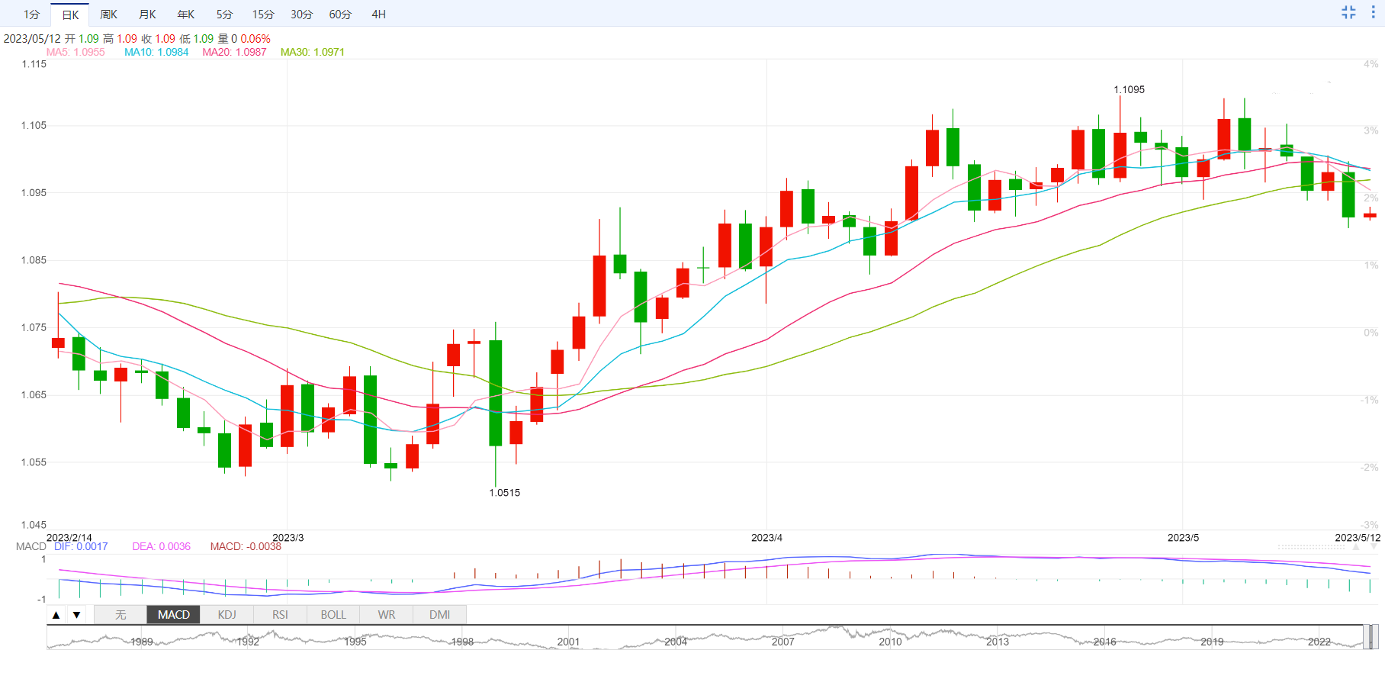Show the DMI indicator panel
The width and height of the screenshot is (1385, 679).
coord(439,615)
